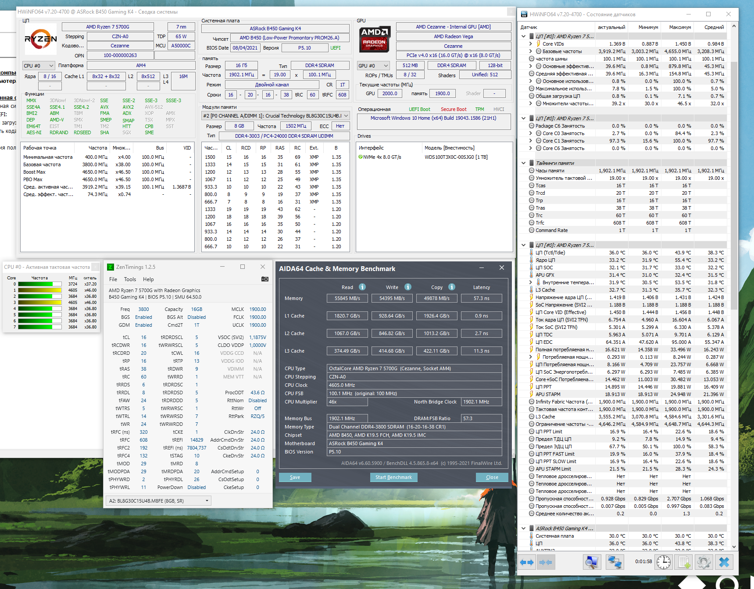Viewport: 754px width, 589px height.
Task: Click the BIOS Date 08/04/2021 field
Action: coord(245,48)
